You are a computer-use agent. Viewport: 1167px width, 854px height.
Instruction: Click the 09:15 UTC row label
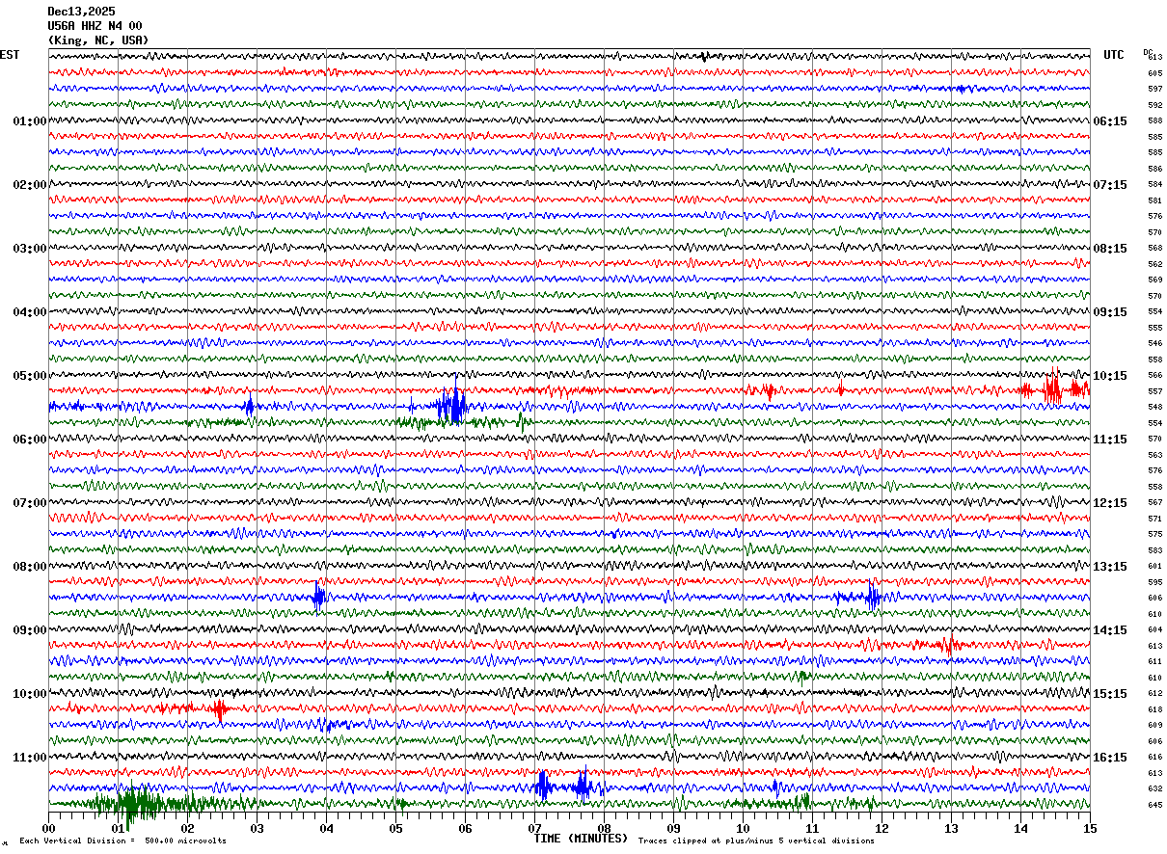pos(1110,312)
